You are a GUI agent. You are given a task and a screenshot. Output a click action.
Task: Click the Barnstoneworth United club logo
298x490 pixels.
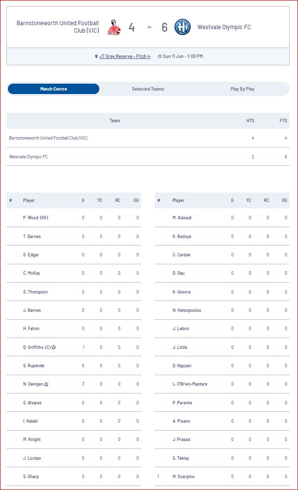pyautogui.click(x=114, y=27)
